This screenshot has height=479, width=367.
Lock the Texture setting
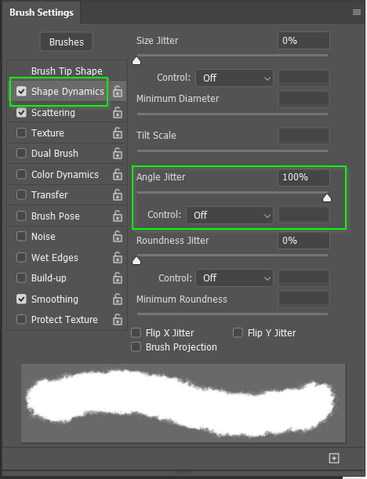coord(118,133)
